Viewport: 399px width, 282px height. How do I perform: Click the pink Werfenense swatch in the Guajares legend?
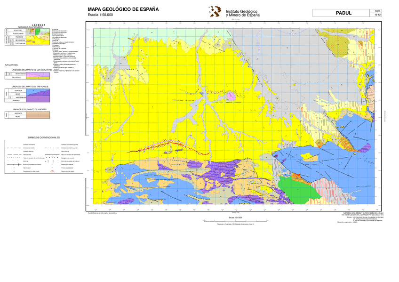30,75
